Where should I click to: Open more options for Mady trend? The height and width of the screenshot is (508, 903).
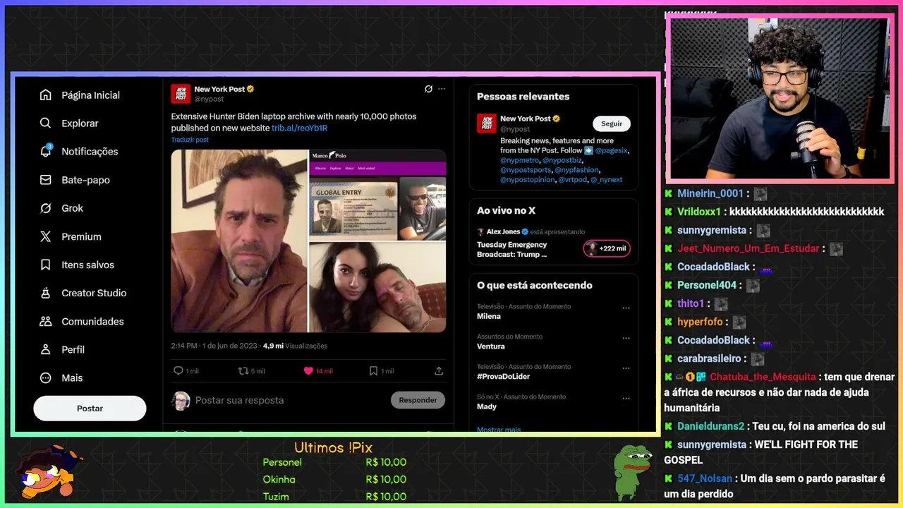pyautogui.click(x=626, y=399)
